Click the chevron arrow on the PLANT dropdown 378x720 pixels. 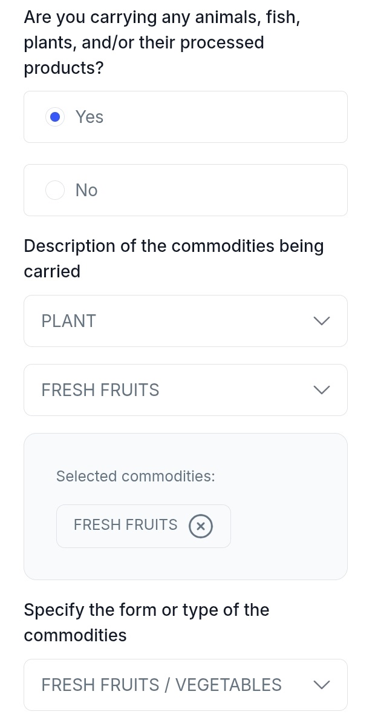[x=322, y=321]
